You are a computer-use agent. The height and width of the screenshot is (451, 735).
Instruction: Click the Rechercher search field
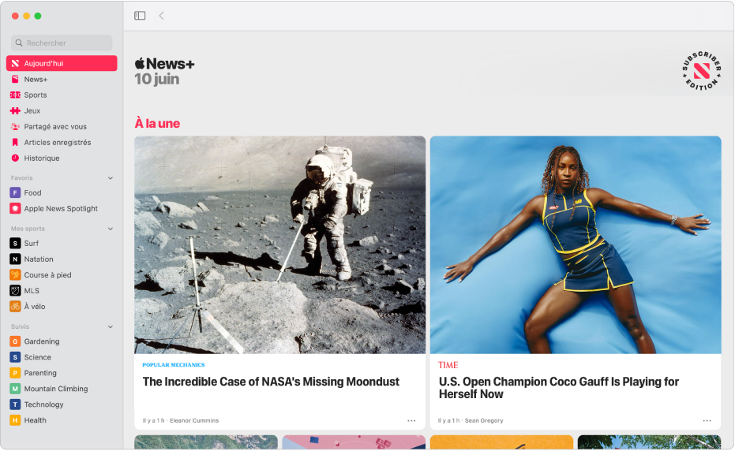pyautogui.click(x=62, y=43)
